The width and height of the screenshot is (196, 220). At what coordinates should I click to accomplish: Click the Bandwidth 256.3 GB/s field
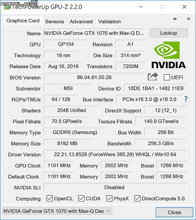pyautogui.click(x=161, y=143)
